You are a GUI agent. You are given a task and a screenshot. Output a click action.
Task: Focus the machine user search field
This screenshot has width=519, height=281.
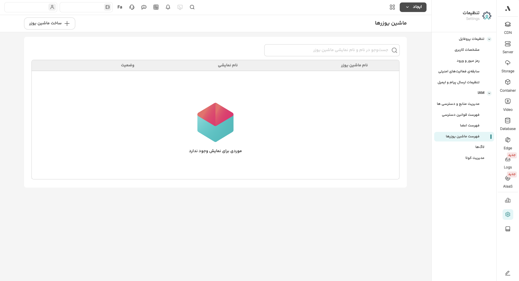pos(328,50)
